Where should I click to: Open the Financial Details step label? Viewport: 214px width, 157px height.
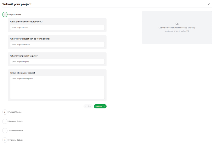coord(15,140)
